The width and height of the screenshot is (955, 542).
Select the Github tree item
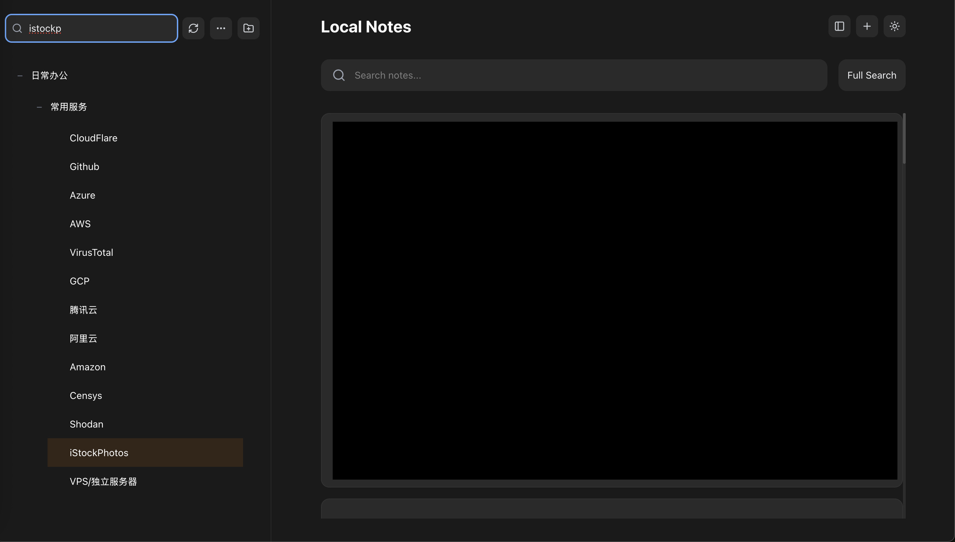[84, 167]
